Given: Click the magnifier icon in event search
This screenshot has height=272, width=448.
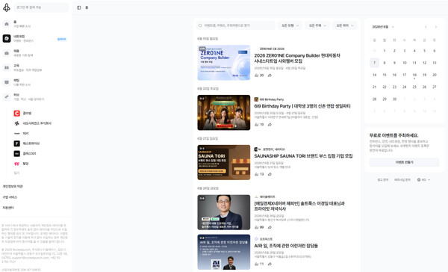Looking at the screenshot, I should tap(200, 25).
